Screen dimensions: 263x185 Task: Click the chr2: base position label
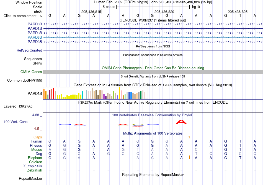coord(38,12)
